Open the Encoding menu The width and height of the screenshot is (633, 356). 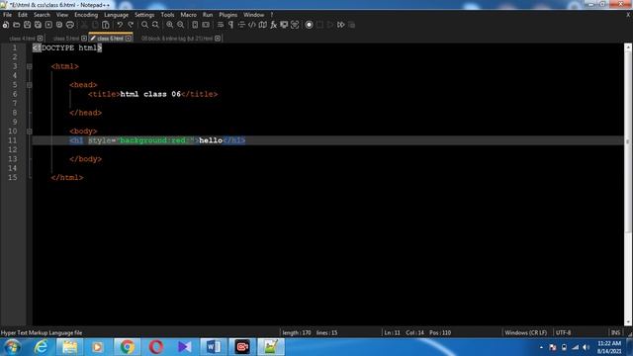[x=86, y=15]
